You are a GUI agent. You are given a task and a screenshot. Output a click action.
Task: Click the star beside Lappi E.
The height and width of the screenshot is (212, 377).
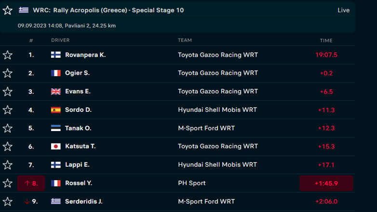7,165
